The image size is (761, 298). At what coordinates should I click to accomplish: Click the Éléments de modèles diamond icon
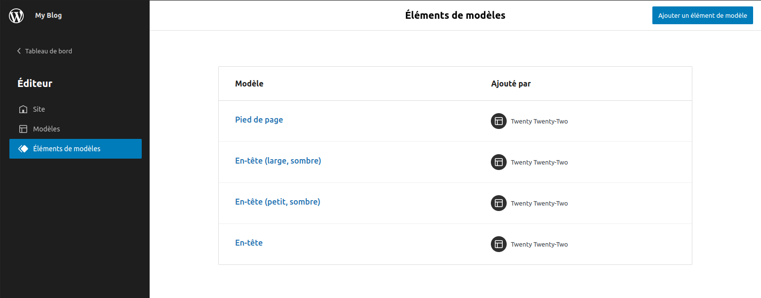(23, 149)
